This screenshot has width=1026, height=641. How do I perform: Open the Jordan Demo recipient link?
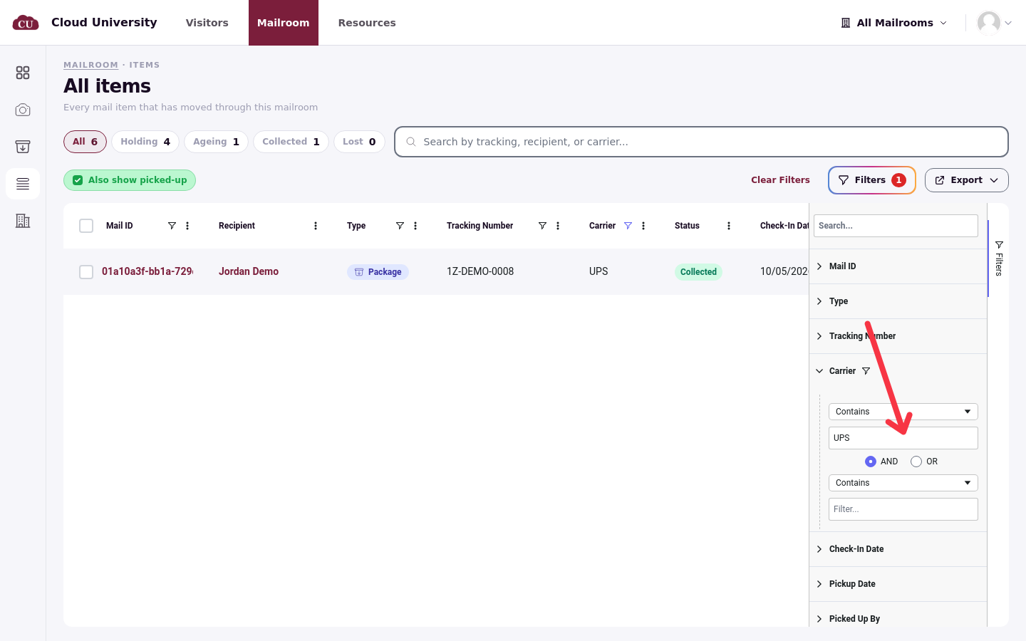point(249,271)
